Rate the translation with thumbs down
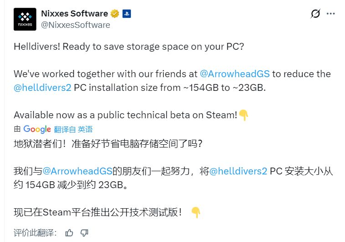Screen dimensions: 345x242 tap(84, 233)
